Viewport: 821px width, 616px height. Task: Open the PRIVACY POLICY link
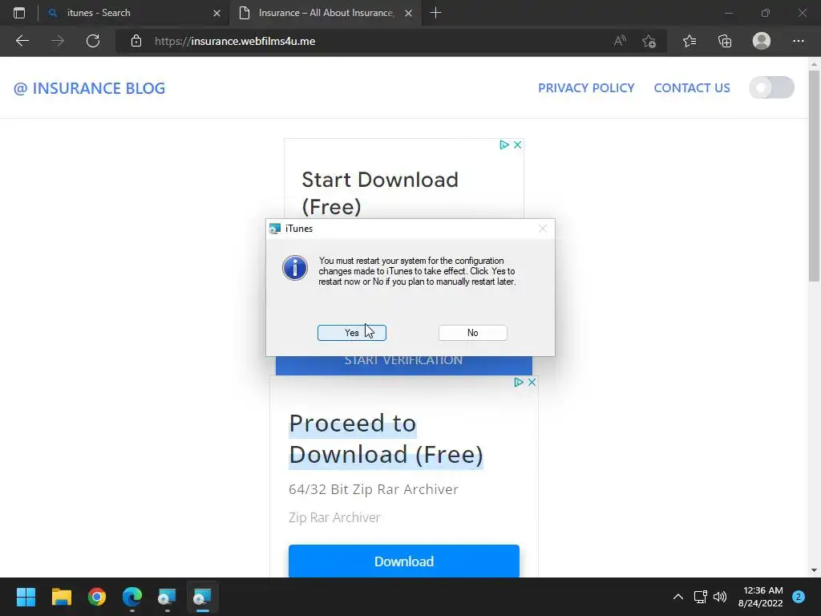coord(586,88)
